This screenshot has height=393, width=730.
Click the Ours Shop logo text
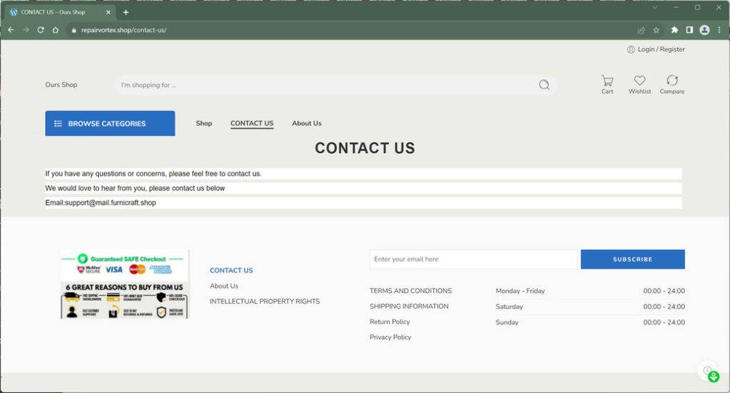click(61, 85)
